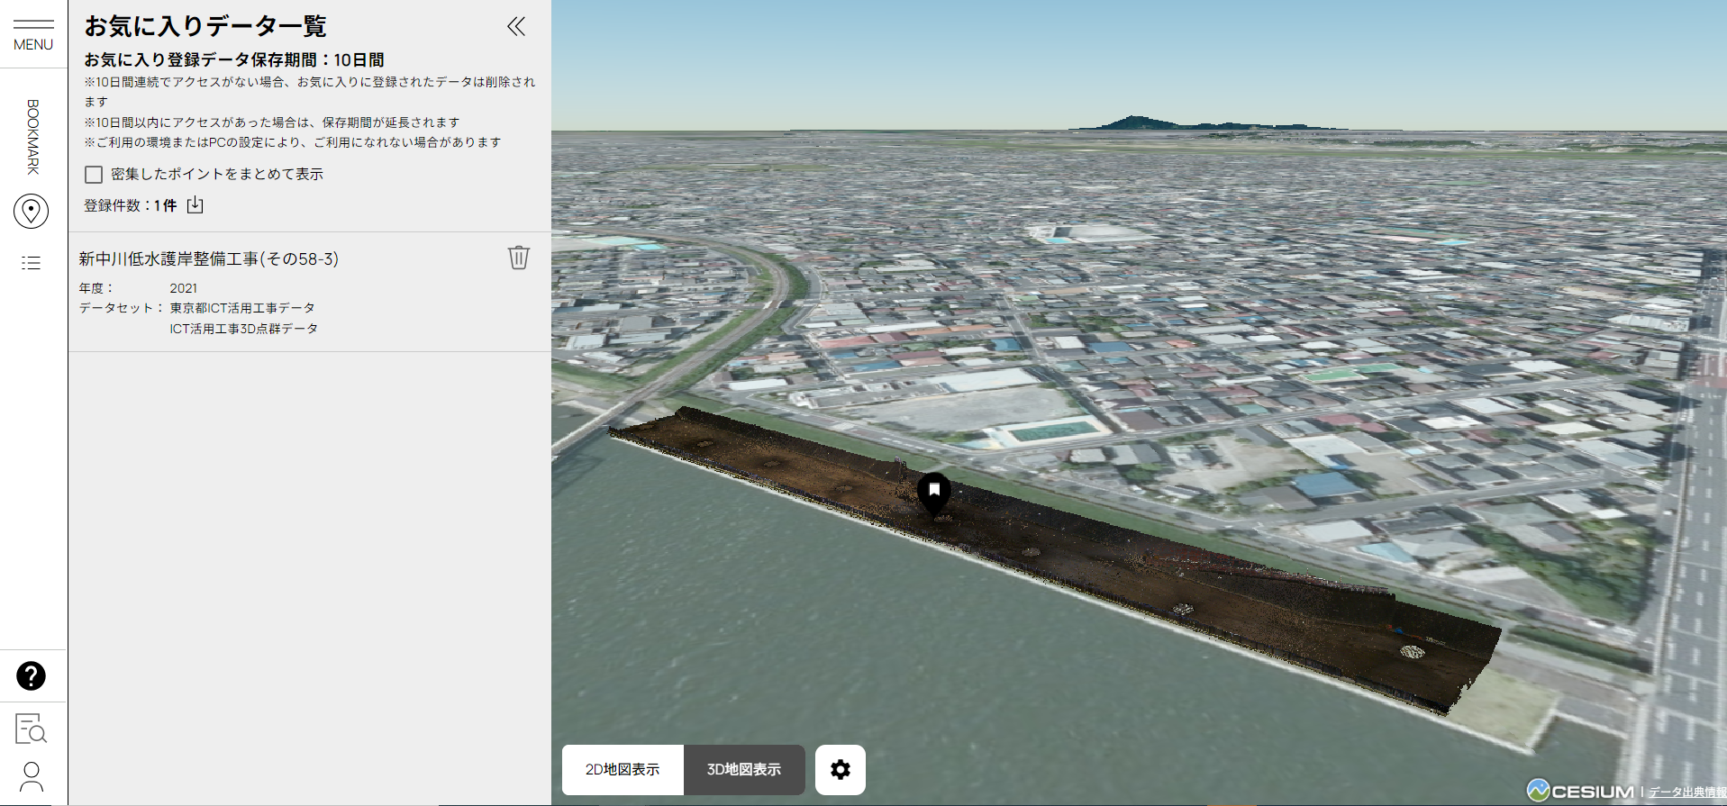
Task: Open the BOOKMARK vertical tab
Action: [33, 136]
